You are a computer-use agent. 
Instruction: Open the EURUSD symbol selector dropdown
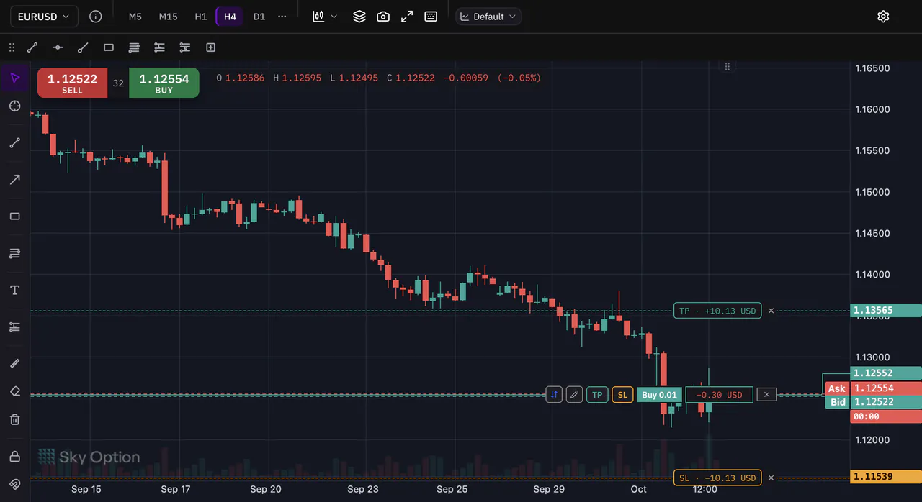click(x=45, y=16)
